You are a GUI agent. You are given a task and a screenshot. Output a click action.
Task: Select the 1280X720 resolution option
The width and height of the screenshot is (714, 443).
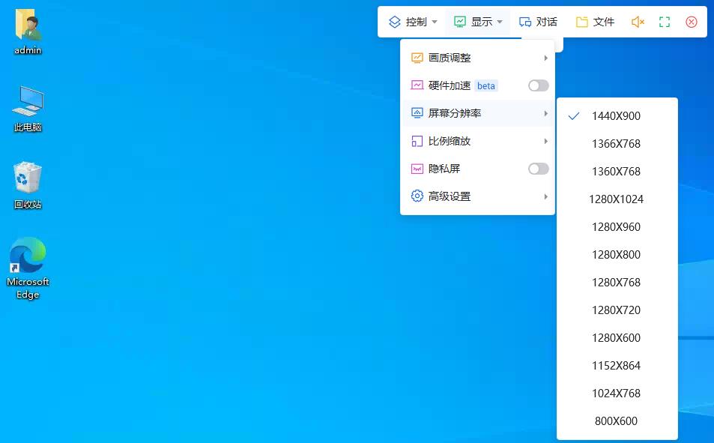point(616,310)
